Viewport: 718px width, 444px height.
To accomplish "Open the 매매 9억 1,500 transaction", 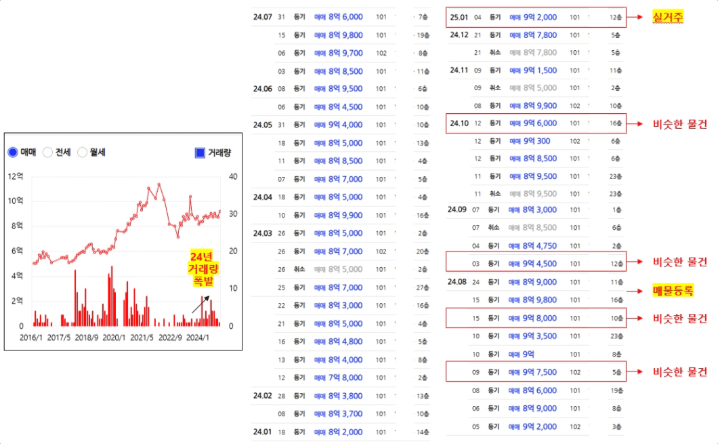I will click(x=533, y=70).
